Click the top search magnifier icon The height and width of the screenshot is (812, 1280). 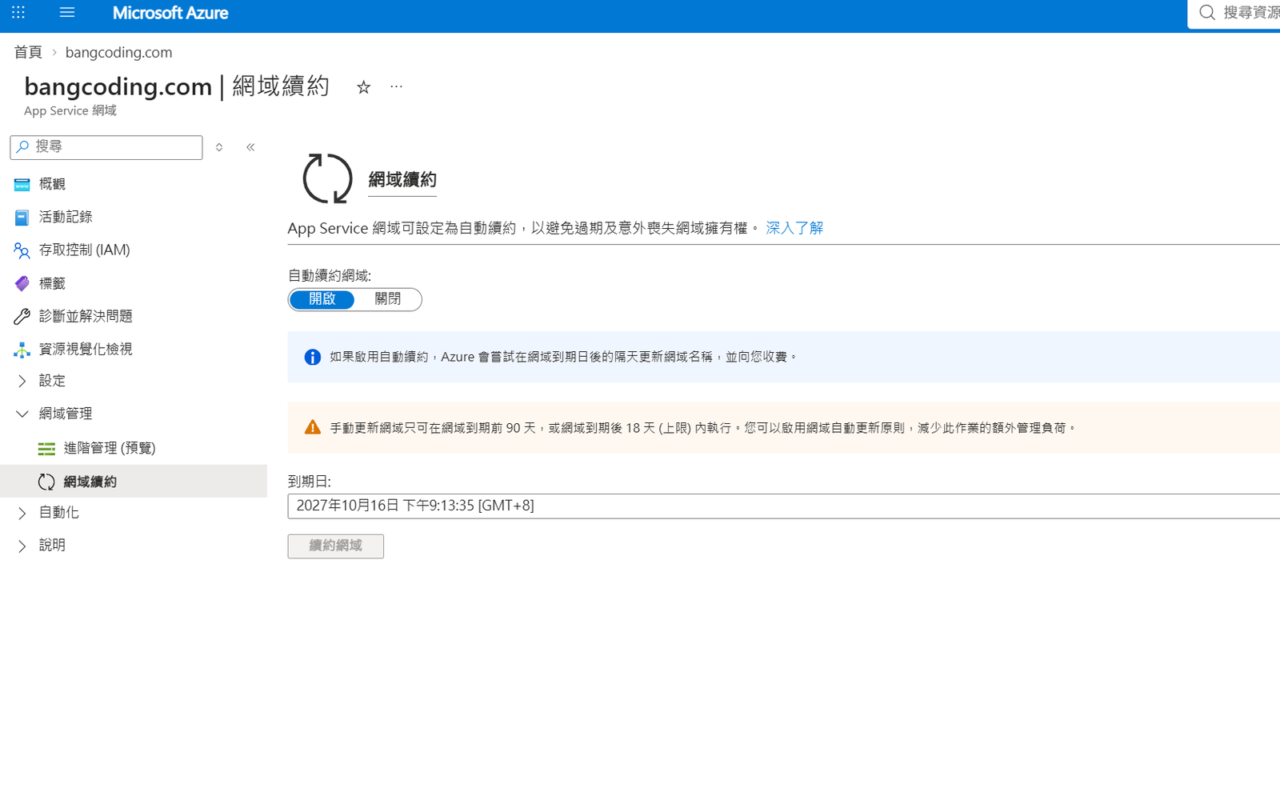coord(1207,13)
